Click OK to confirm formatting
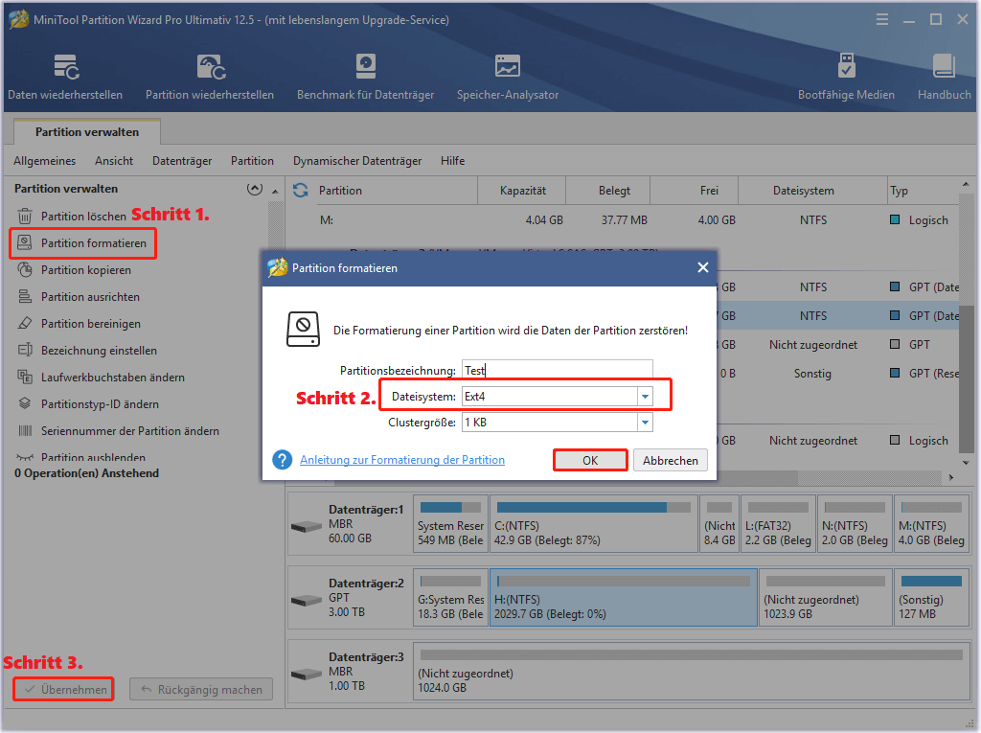The width and height of the screenshot is (981, 733). tap(590, 460)
